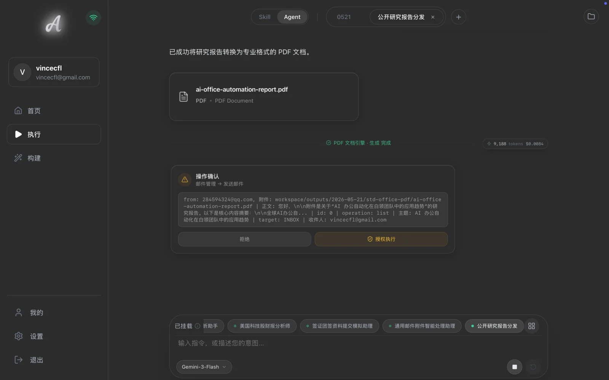Open ai-office-automation-report.pdf attachment card
Screen dimensions: 609x380
(x=264, y=97)
